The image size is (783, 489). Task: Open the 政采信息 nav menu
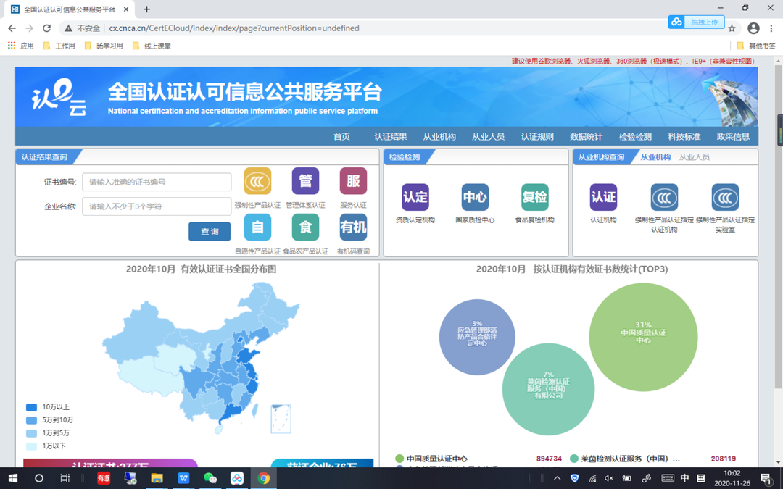click(733, 137)
